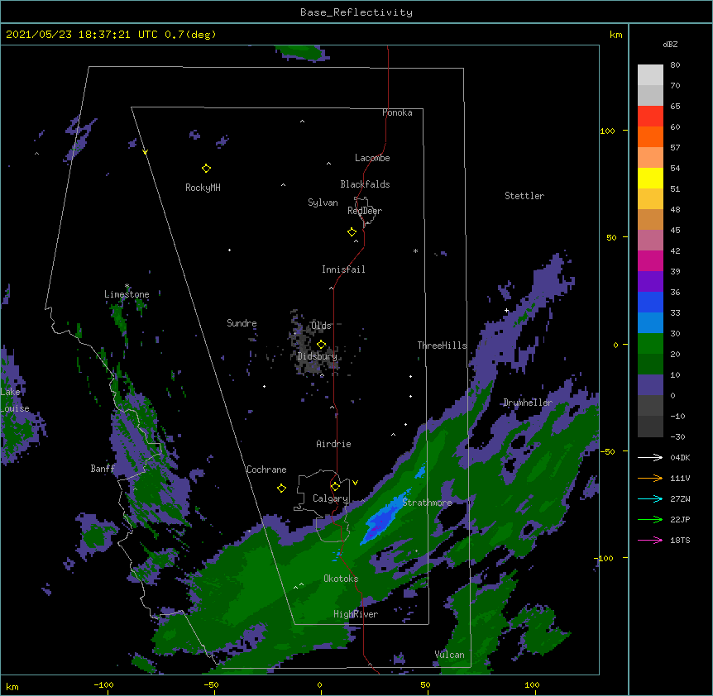Screen dimensions: 713x696
Task: Click the asterisk marker above the Limestone label
Action: pos(127,286)
